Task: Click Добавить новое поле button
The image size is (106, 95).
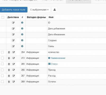Action: tap(14, 10)
